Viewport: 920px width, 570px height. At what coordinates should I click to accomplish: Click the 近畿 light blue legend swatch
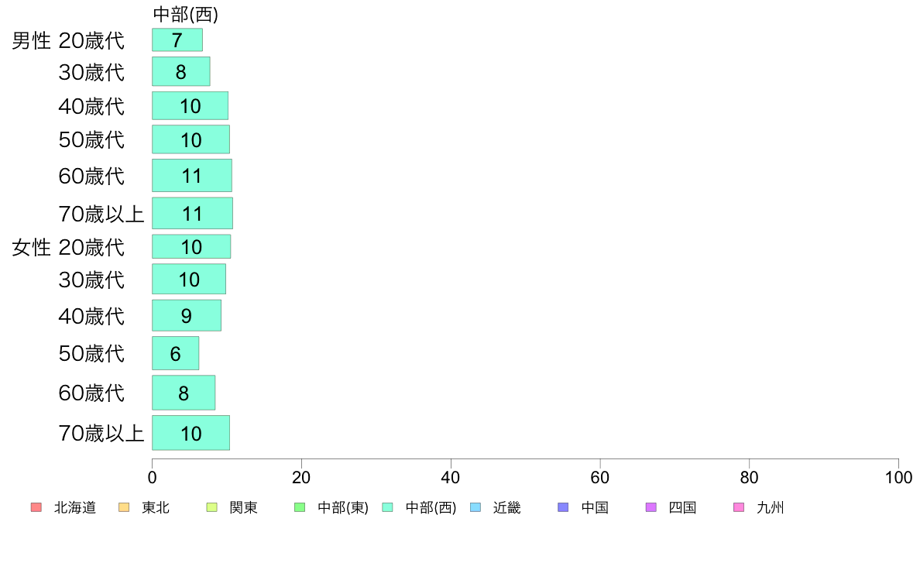(x=475, y=507)
